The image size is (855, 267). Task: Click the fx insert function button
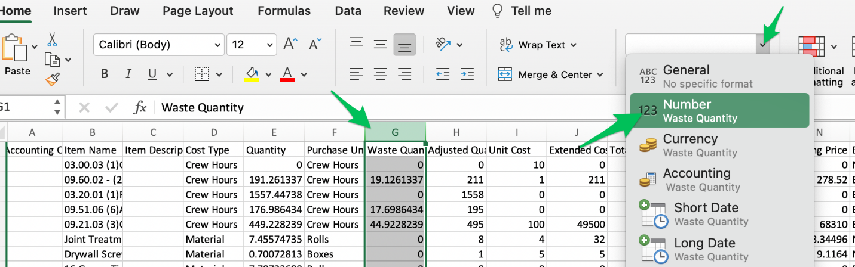(140, 107)
